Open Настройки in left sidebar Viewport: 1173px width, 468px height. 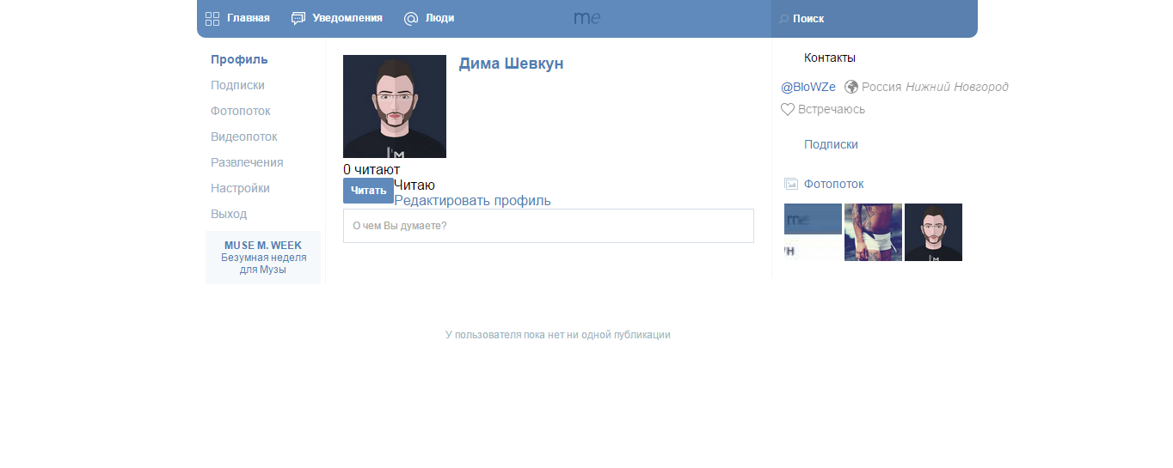pyautogui.click(x=240, y=188)
